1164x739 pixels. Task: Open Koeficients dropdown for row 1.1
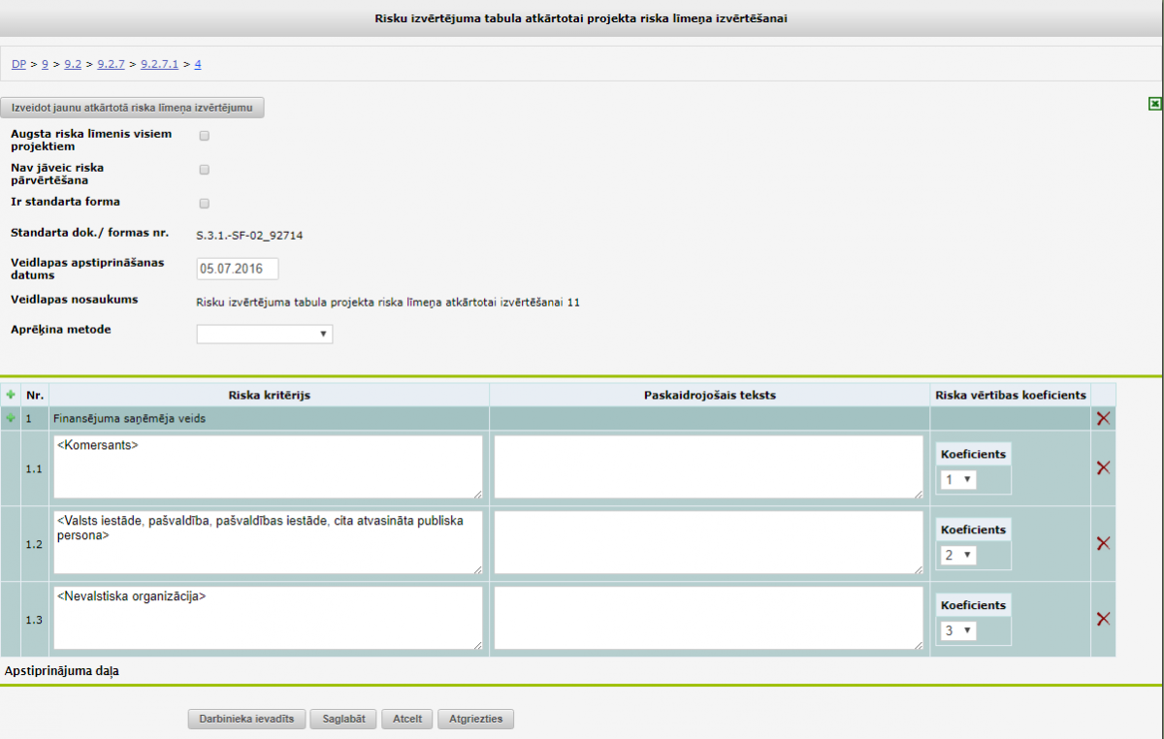[957, 479]
